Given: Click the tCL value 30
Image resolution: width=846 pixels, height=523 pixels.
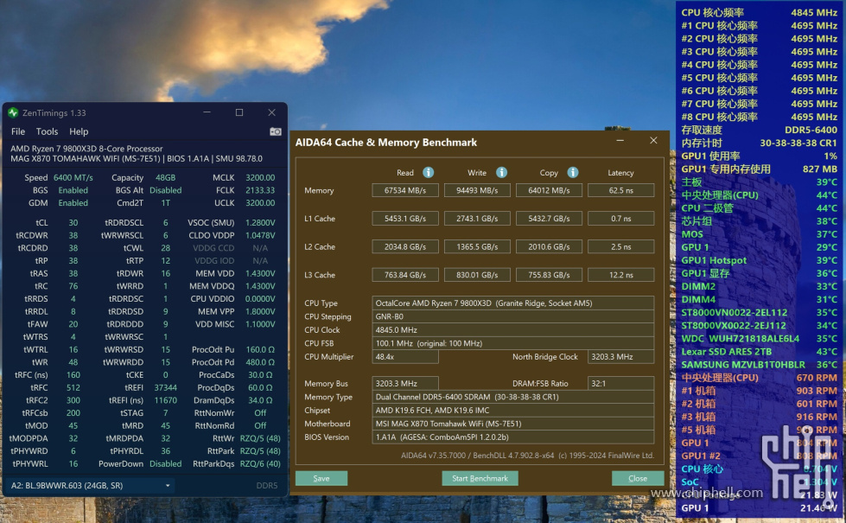Looking at the screenshot, I should [x=73, y=222].
